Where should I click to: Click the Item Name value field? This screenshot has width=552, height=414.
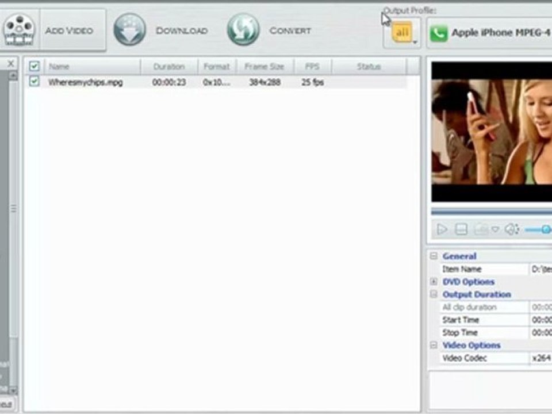[540, 269]
